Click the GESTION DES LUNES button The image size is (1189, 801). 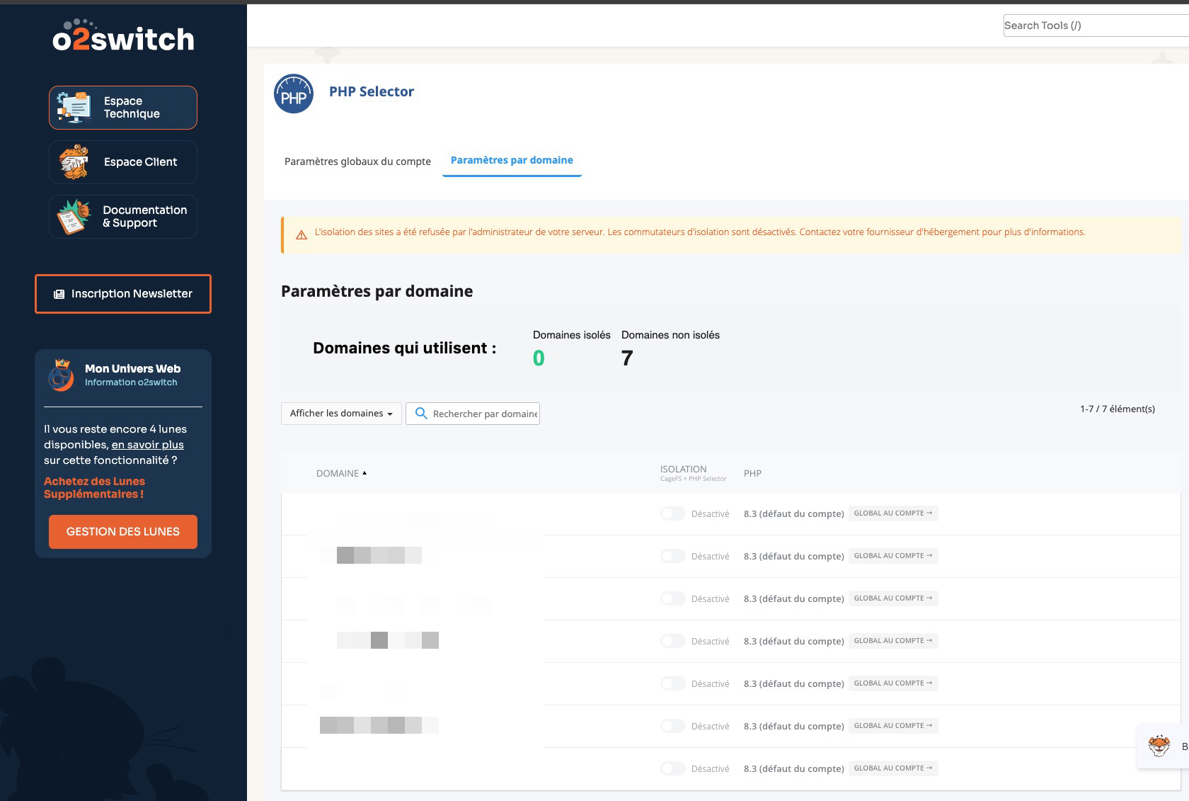123,532
